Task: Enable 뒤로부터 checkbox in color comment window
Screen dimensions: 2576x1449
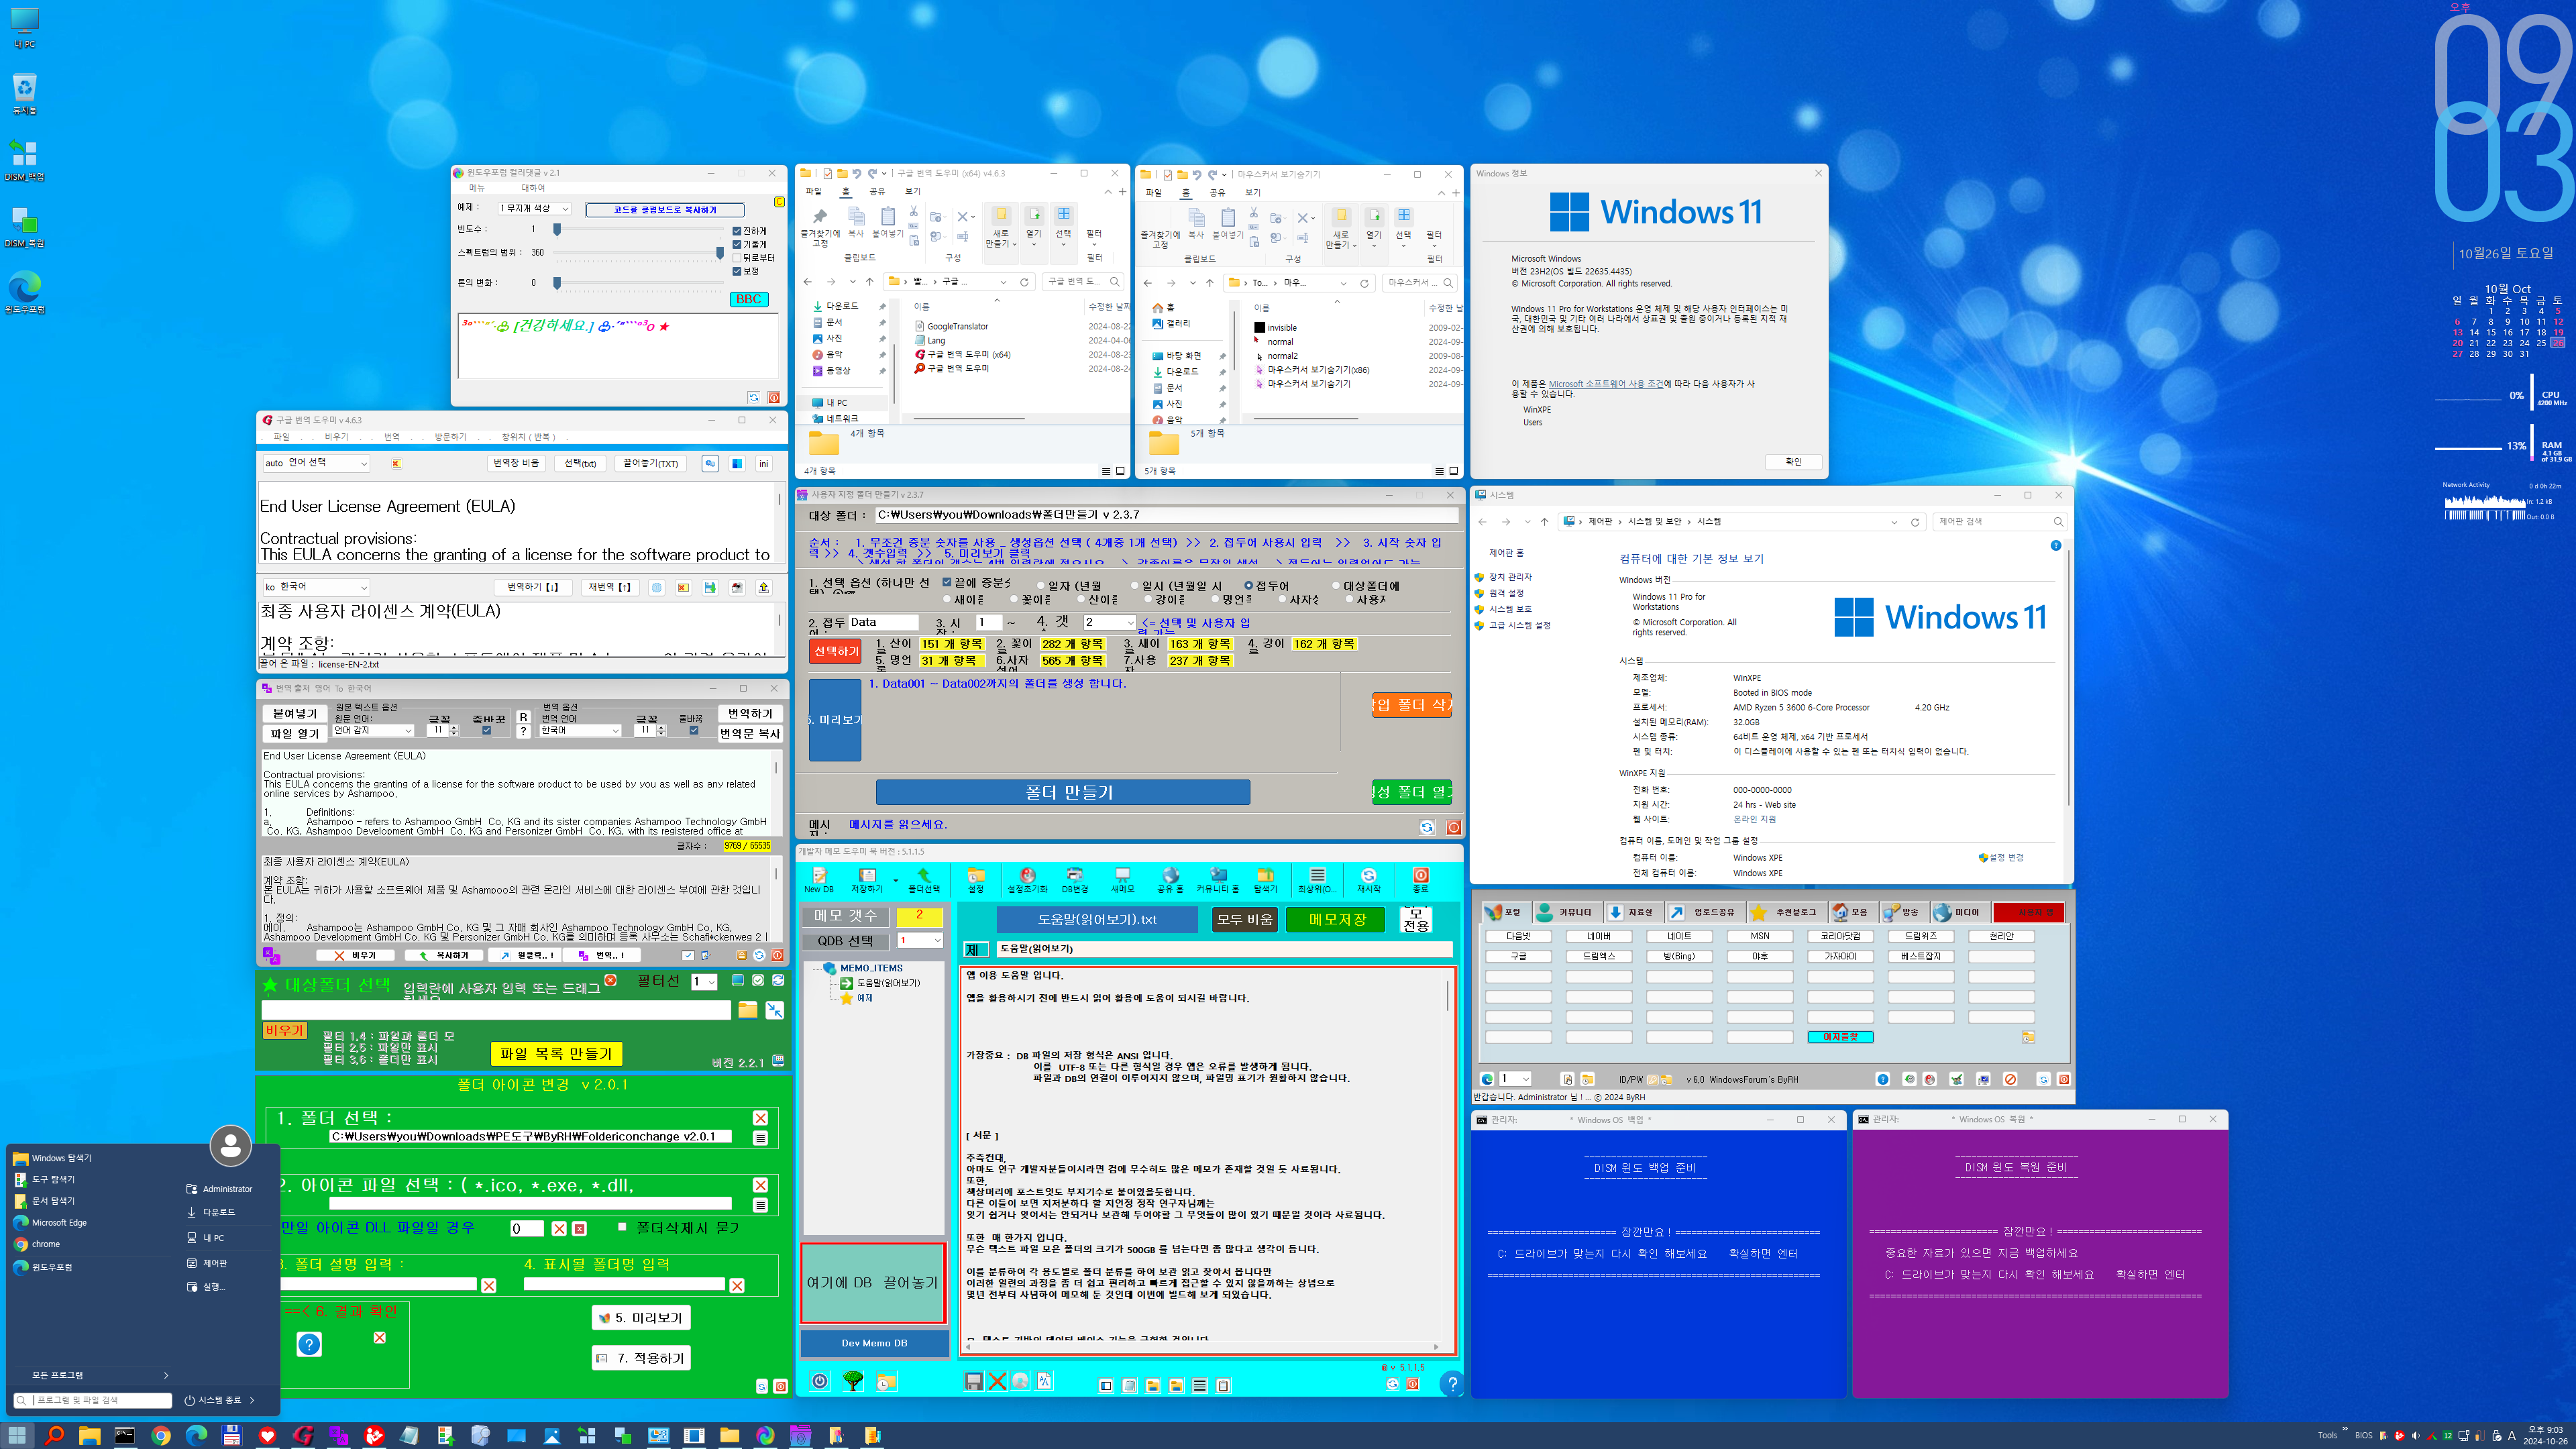Action: pyautogui.click(x=737, y=257)
